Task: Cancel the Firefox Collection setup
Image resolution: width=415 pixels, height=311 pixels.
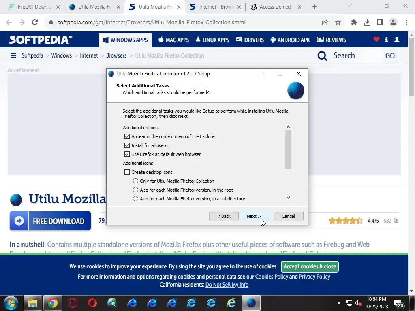Action: point(289,216)
